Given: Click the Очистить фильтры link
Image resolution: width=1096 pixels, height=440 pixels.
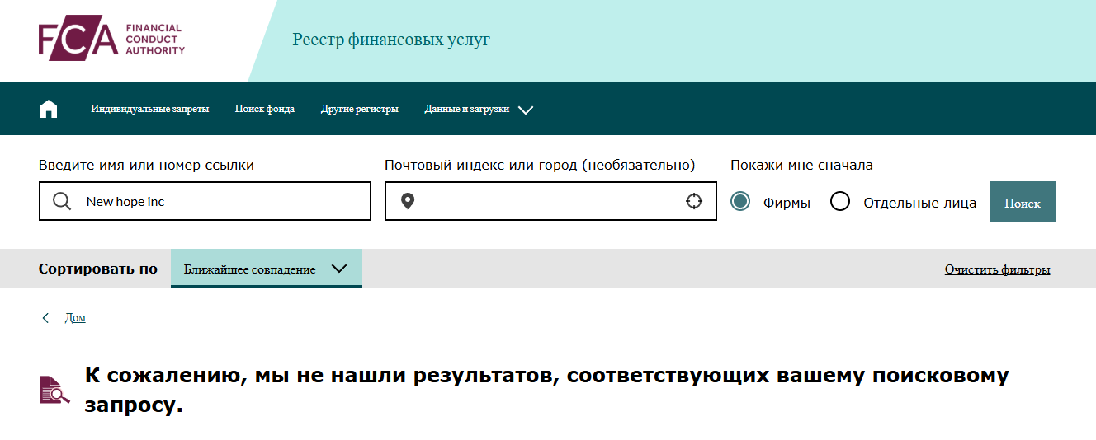Looking at the screenshot, I should tap(997, 269).
